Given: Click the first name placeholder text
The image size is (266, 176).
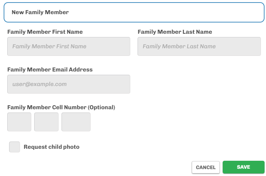Looking at the screenshot, I should click(x=49, y=46).
